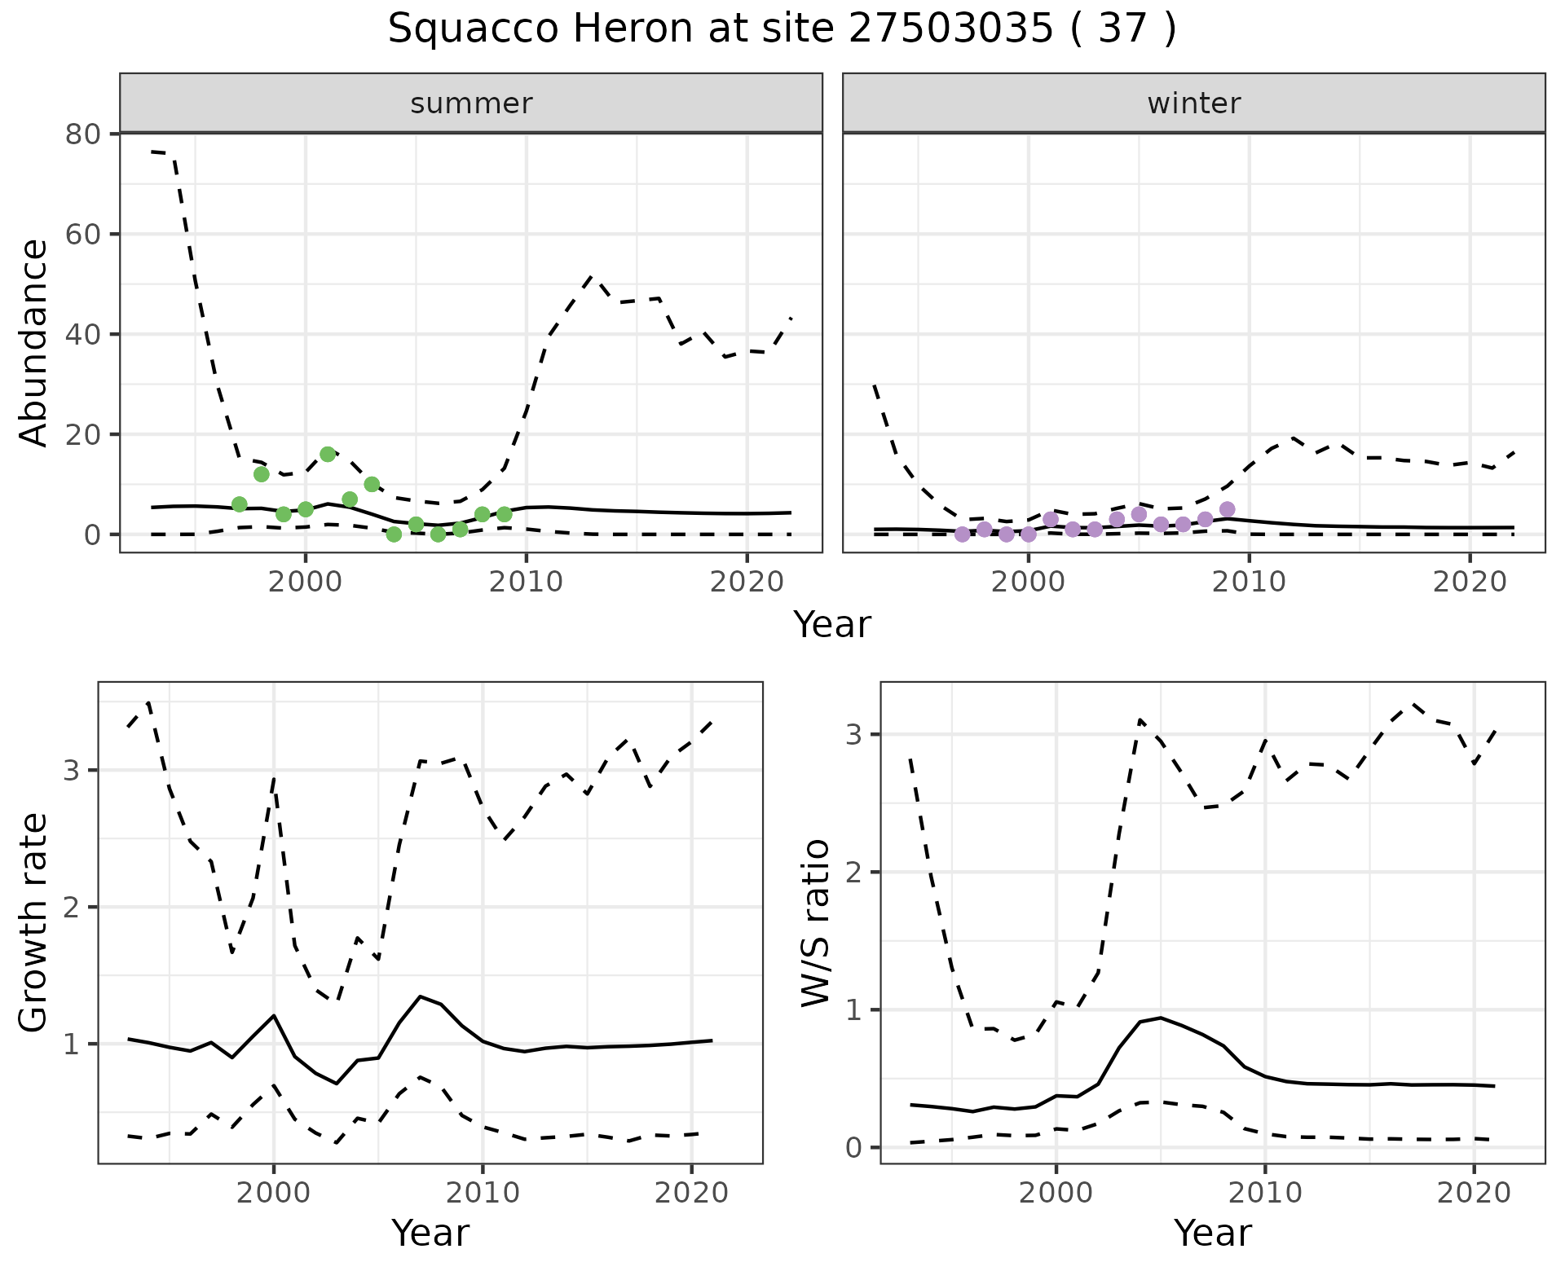Image resolution: width=1565 pixels, height=1271 pixels.
Task: Click the highest green summer data point
Action: point(328,455)
